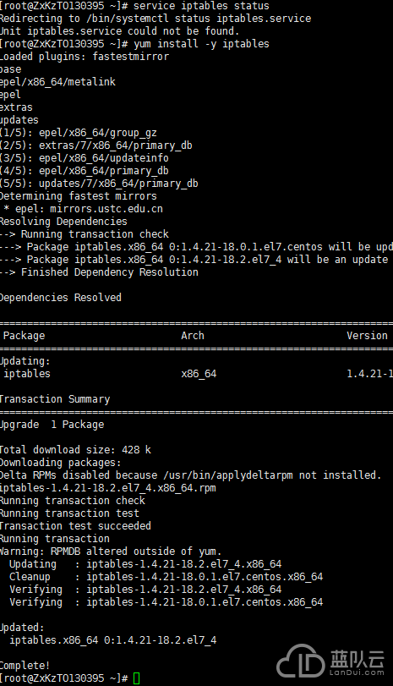
Task: Click the green terminal cursor block
Action: [x=136, y=678]
